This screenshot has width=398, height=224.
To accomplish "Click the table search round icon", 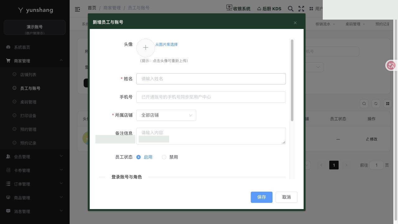I will (364, 104).
